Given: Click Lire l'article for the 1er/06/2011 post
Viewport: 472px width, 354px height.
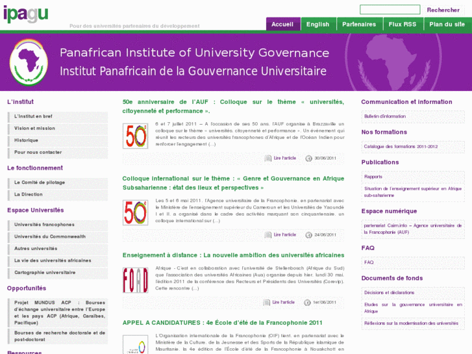Looking at the screenshot, I should tap(283, 302).
